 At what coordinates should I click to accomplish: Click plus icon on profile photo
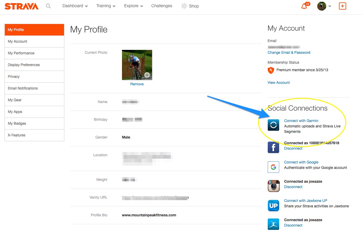(147, 75)
